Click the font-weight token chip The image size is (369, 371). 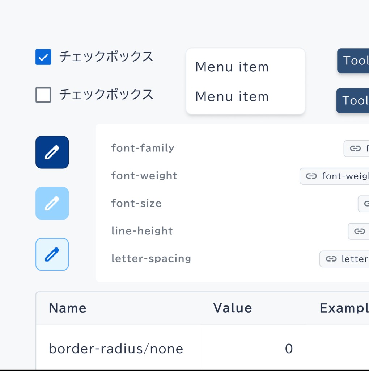coord(334,176)
